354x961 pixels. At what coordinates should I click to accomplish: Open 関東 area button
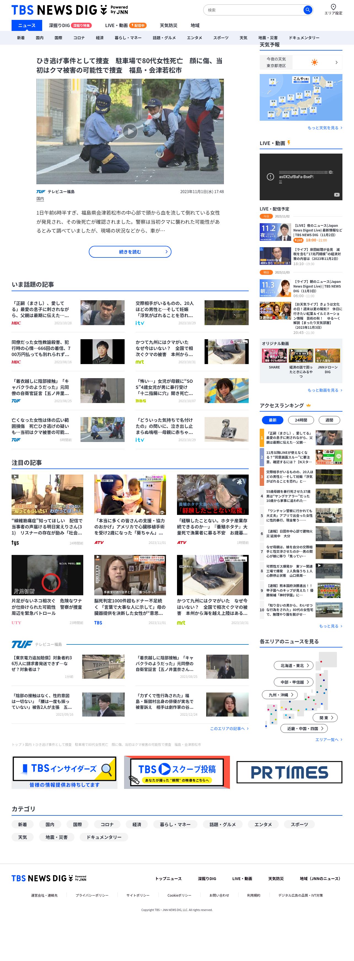tap(325, 717)
